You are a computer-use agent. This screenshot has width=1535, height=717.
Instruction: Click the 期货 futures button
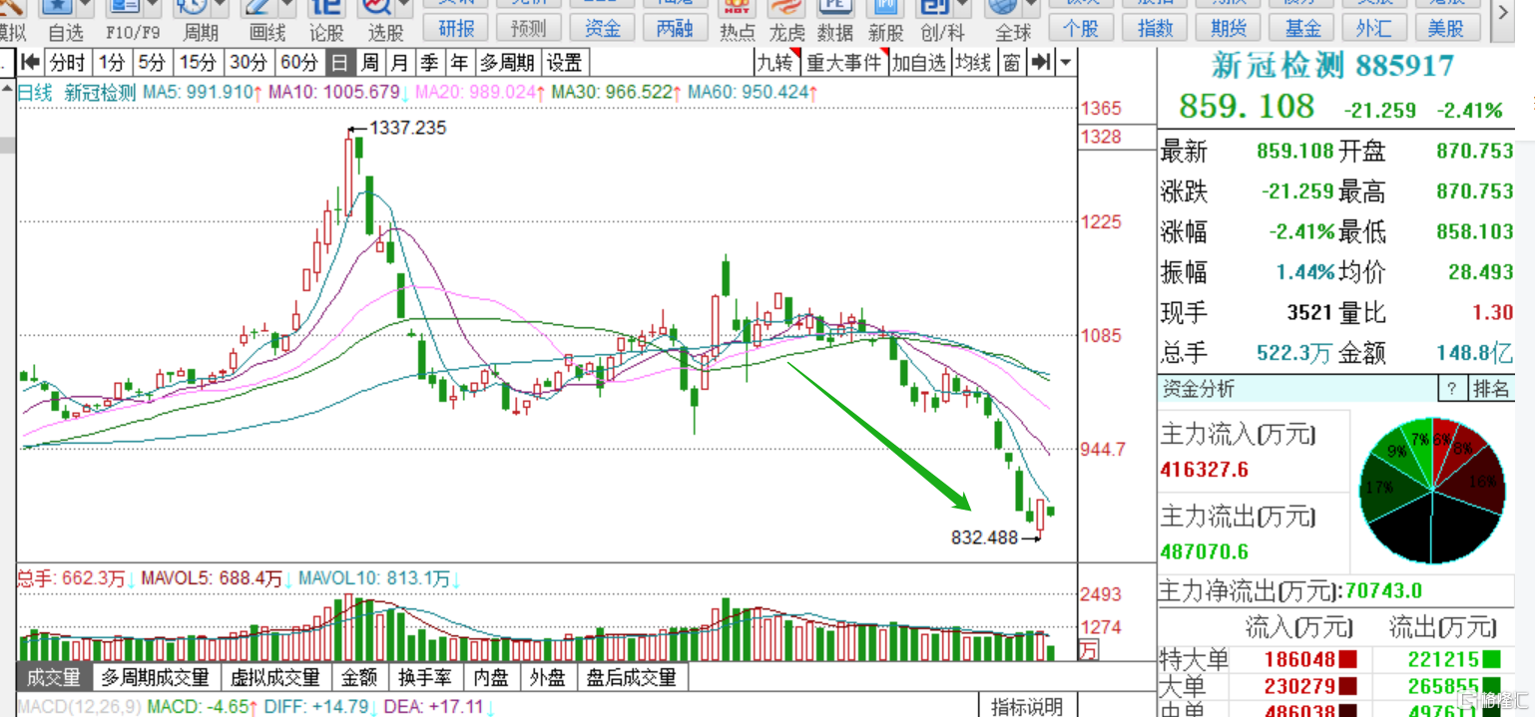click(x=1228, y=28)
